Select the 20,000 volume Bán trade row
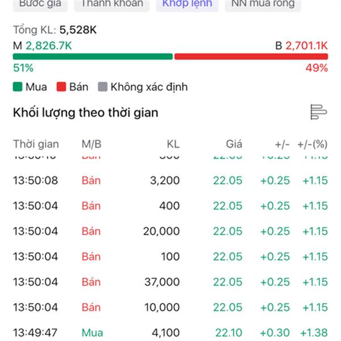Screen dimensions: 341x341 point(170,231)
